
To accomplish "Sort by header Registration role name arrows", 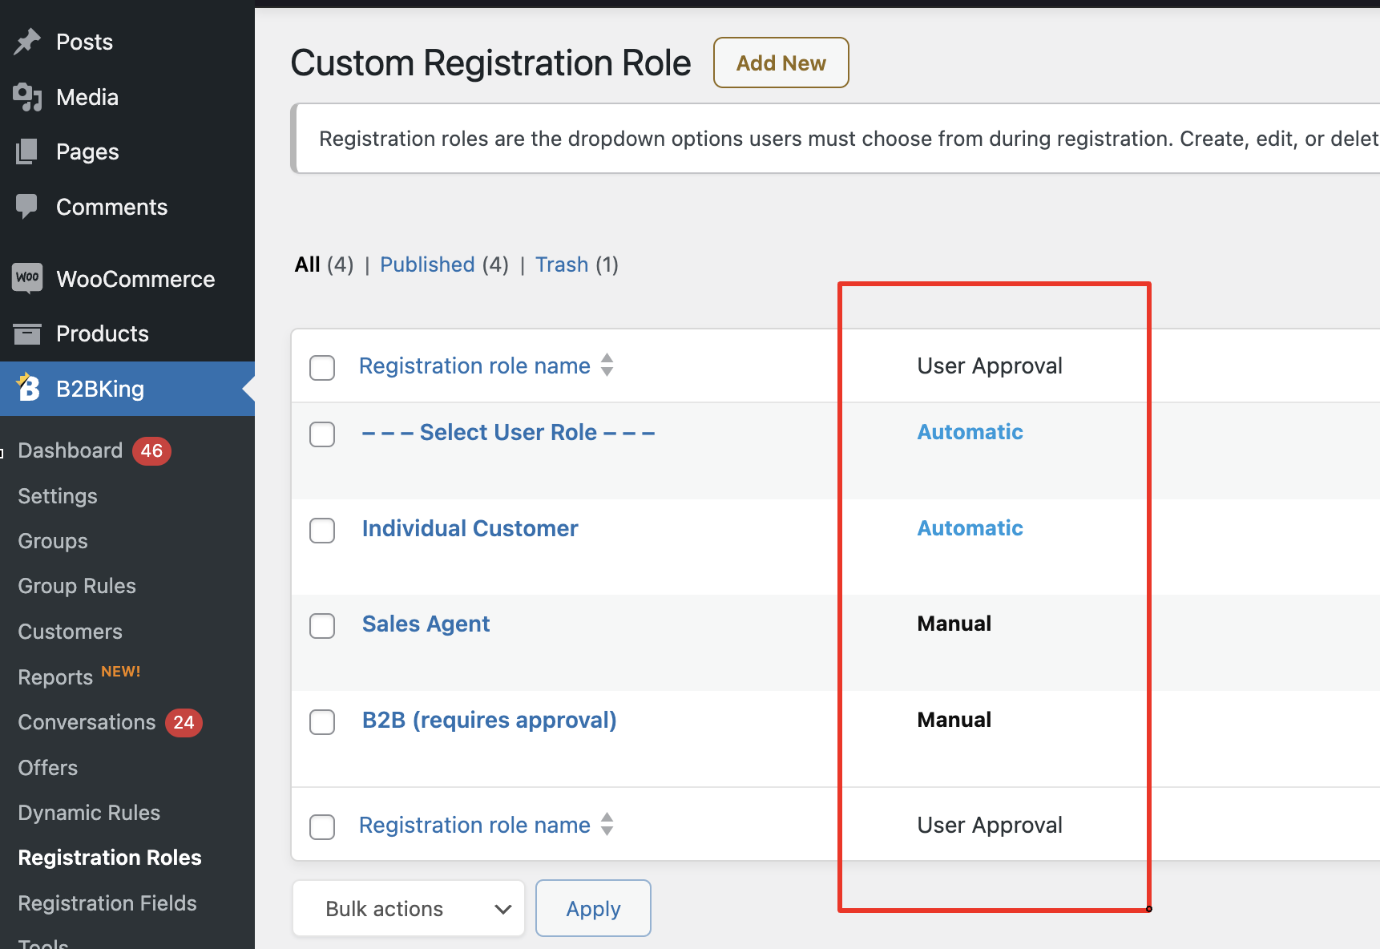I will 607,365.
